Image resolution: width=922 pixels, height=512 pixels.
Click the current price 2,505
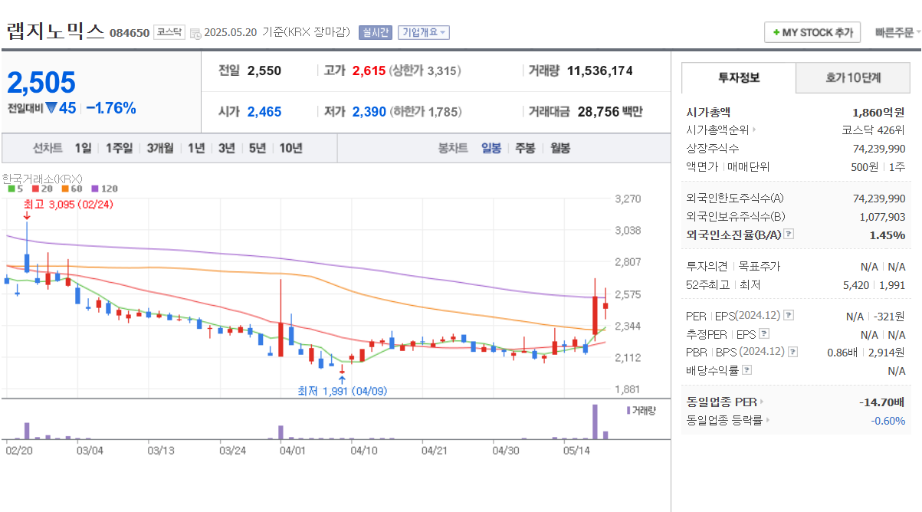[x=42, y=82]
